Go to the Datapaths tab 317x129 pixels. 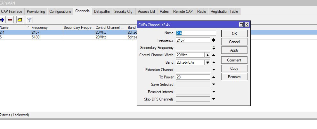coord(102,12)
